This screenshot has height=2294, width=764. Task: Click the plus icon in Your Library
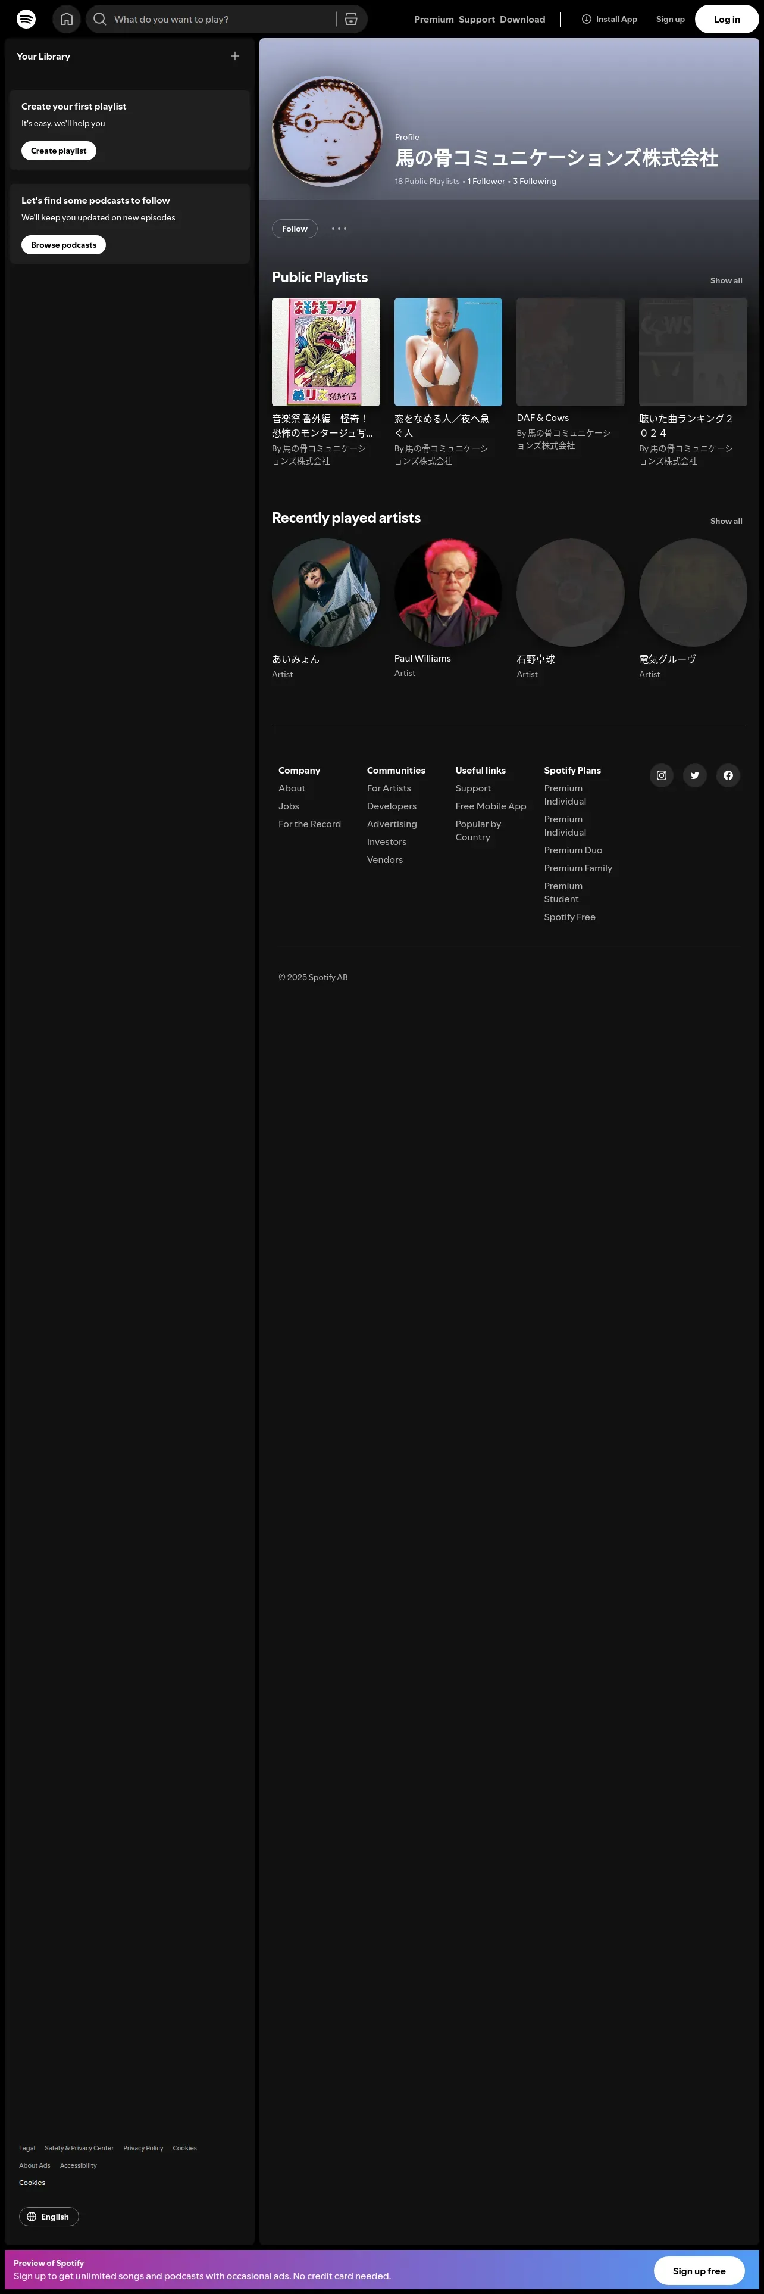[235, 56]
